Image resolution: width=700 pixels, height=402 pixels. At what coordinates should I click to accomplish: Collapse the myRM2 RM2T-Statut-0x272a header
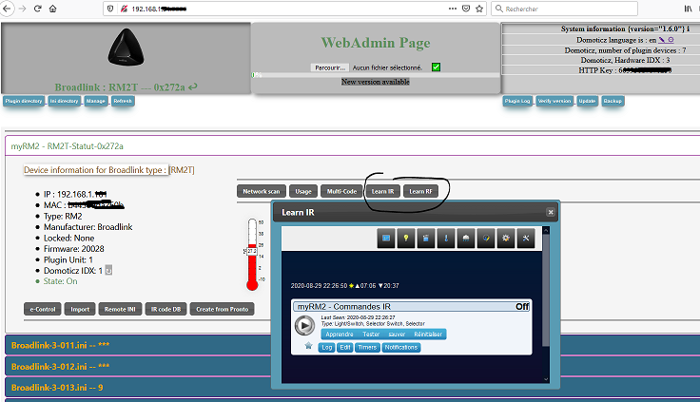(x=352, y=146)
